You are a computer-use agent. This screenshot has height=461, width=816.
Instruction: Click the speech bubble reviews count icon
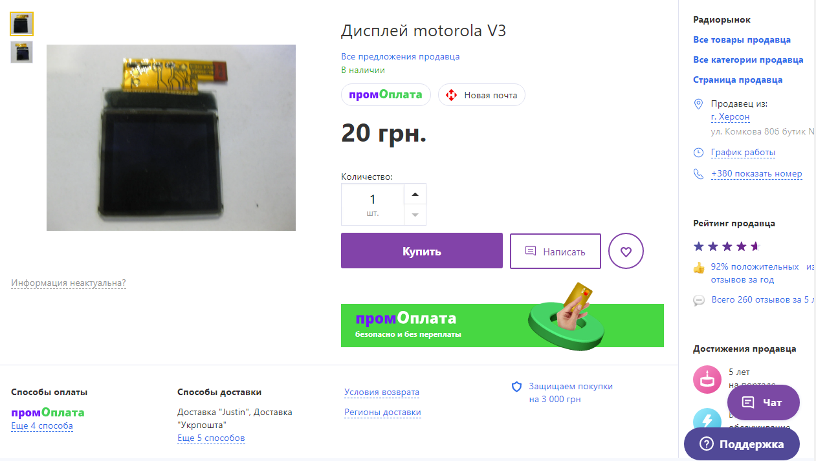click(x=699, y=300)
